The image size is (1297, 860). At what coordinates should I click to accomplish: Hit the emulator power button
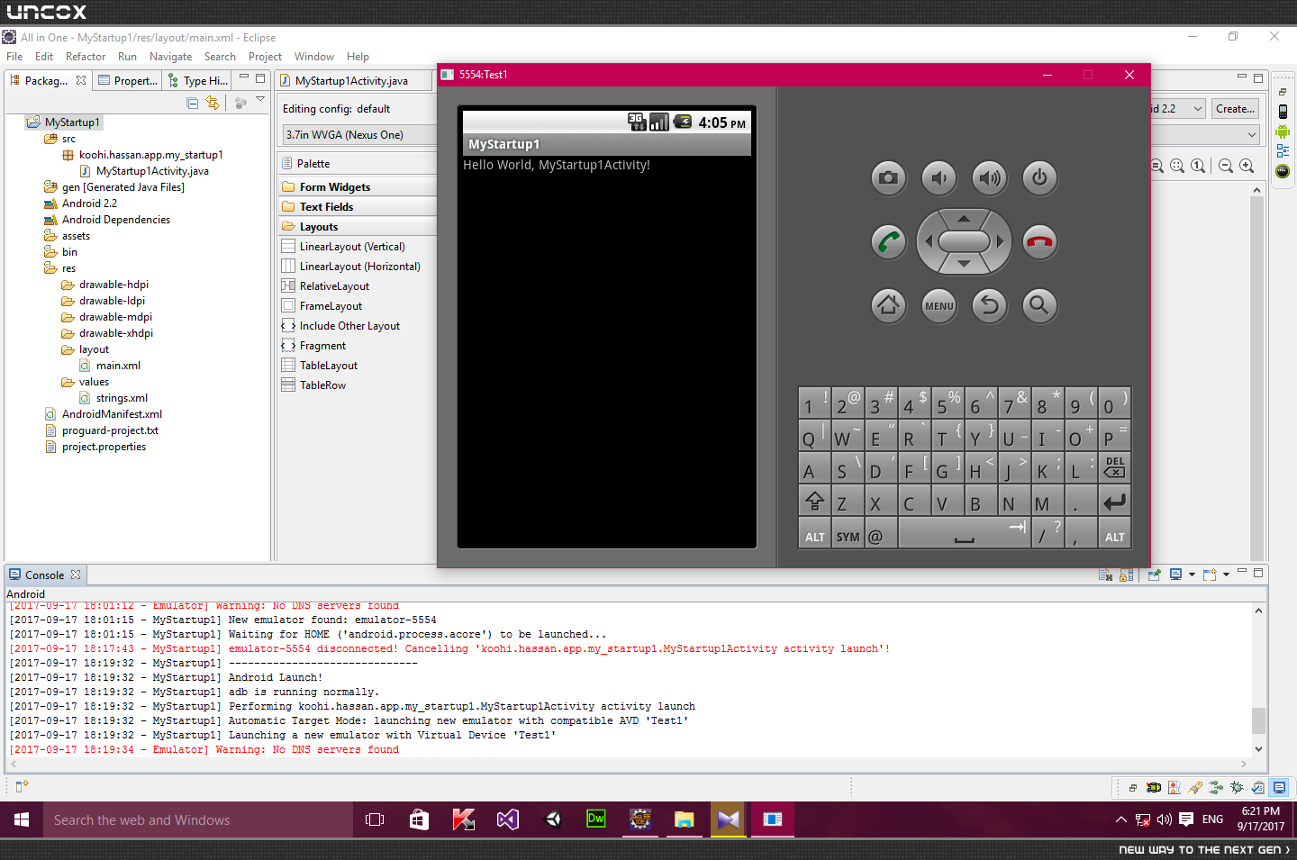(1039, 178)
